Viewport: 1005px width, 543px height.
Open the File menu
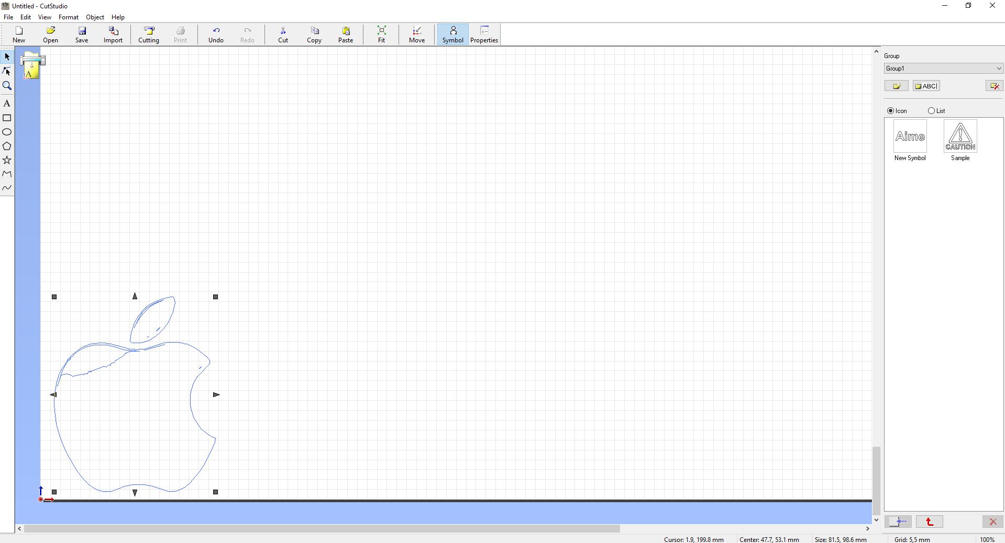[8, 17]
